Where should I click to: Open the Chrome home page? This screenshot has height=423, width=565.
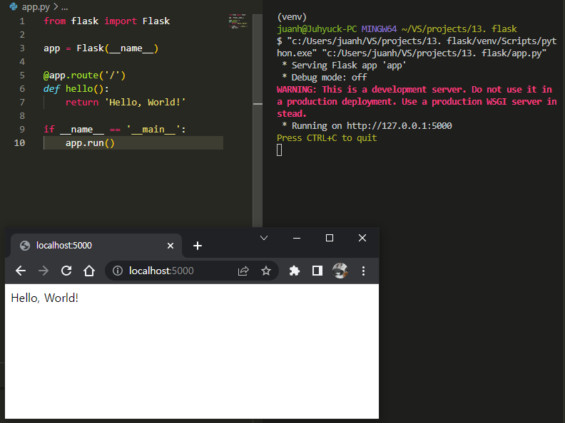89,271
